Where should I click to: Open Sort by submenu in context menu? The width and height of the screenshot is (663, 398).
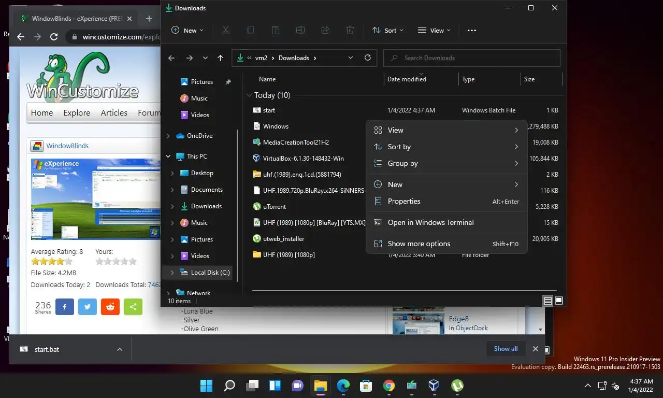446,147
